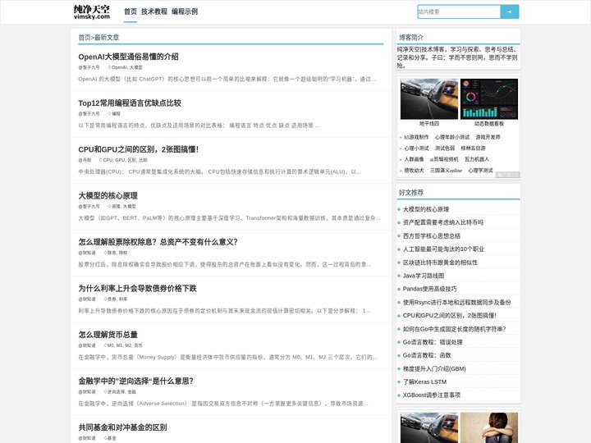Image resolution: width=591 pixels, height=443 pixels.
Task: Open recommended Pandas使用高级技巧
Action: point(429,289)
